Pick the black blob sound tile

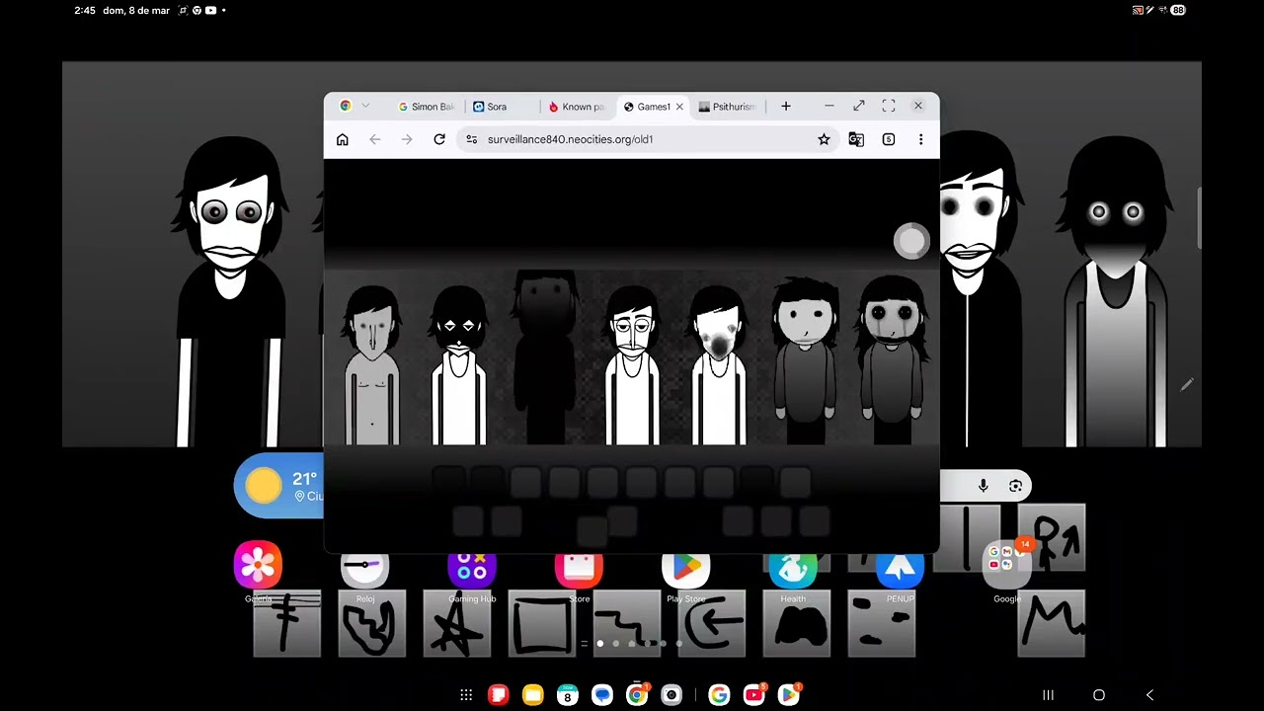[x=797, y=626]
